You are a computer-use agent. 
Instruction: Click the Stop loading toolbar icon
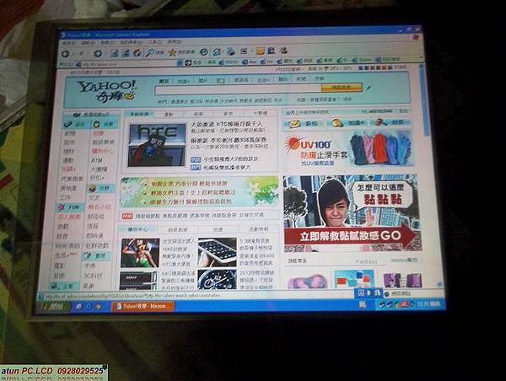point(115,53)
